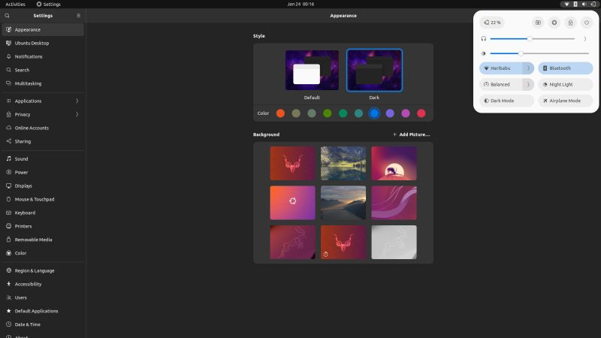Go to Accessibility settings
This screenshot has height=338, width=601.
click(43, 284)
